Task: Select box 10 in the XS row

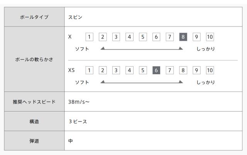Action: click(x=210, y=71)
